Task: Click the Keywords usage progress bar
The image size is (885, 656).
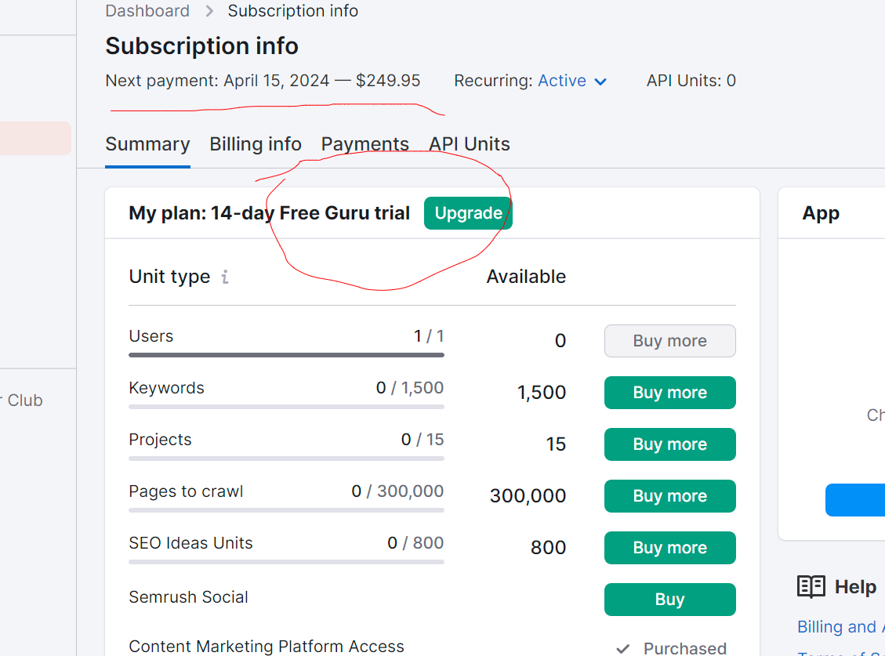Action: 286,407
